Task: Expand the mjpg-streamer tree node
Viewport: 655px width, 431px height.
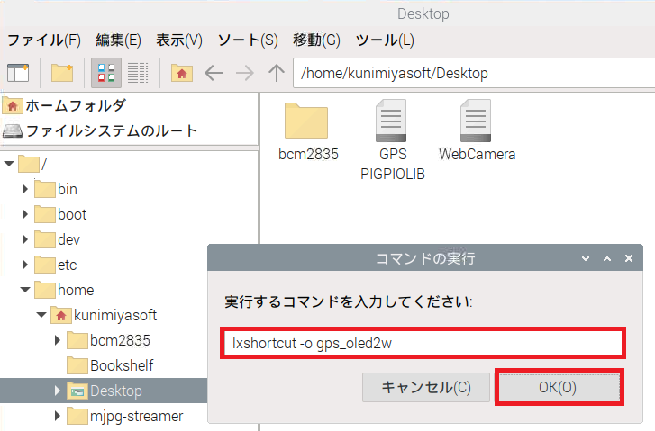Action: click(58, 416)
